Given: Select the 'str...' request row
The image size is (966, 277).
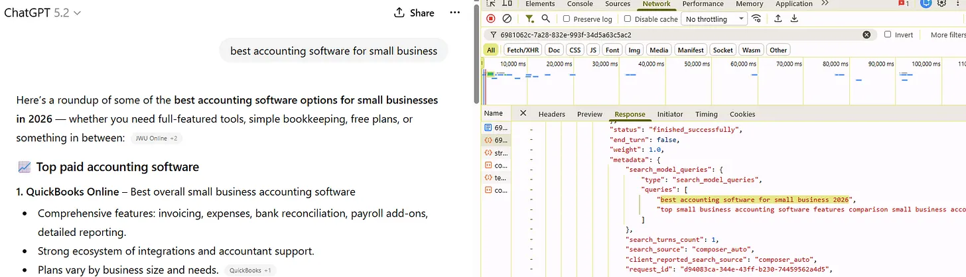Looking at the screenshot, I should pyautogui.click(x=498, y=152).
